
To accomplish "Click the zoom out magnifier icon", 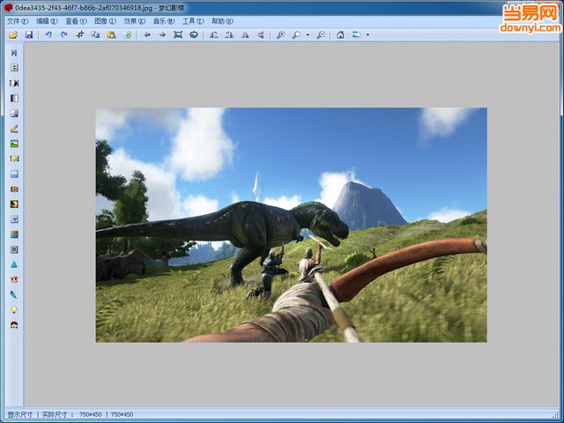I will (x=320, y=35).
